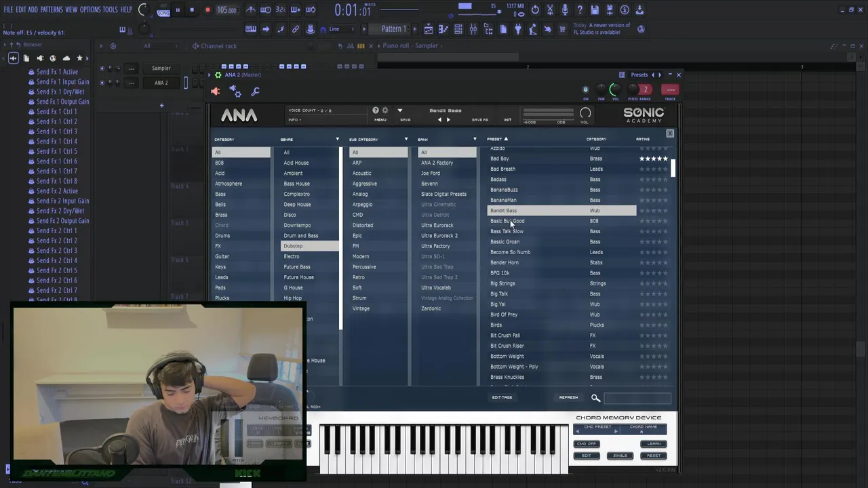Expand the SUB CATEGORY column dropdown arrow
Screen dimensions: 868x488
point(406,140)
